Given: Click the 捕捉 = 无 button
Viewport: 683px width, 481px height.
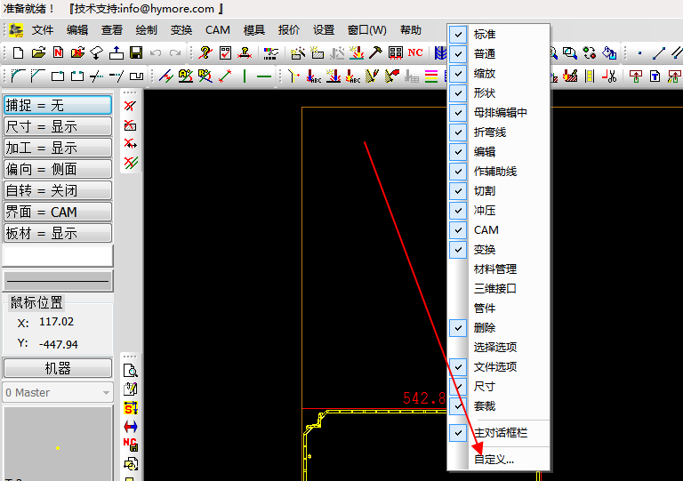Looking at the screenshot, I should (58, 106).
